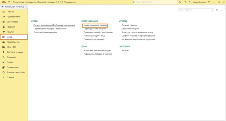Viewport: 226px width, 121px height.
Task: Open the service and settings dropdown
Action: pyautogui.click(x=209, y=2)
